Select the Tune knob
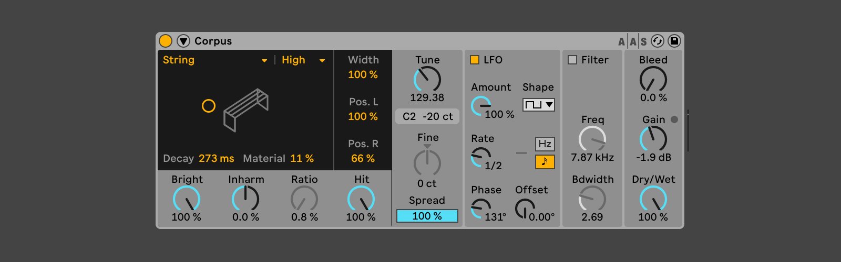 [x=427, y=80]
